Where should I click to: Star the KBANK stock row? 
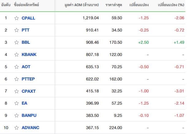17,54
